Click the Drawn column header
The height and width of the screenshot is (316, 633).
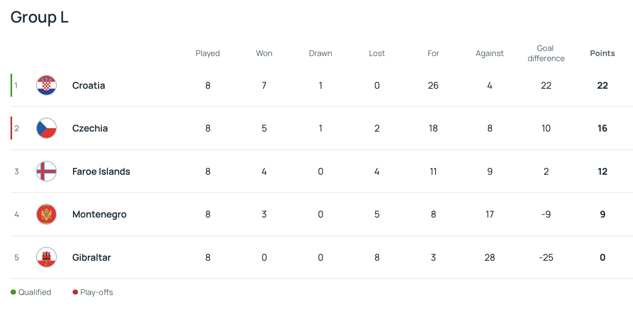pyautogui.click(x=320, y=53)
